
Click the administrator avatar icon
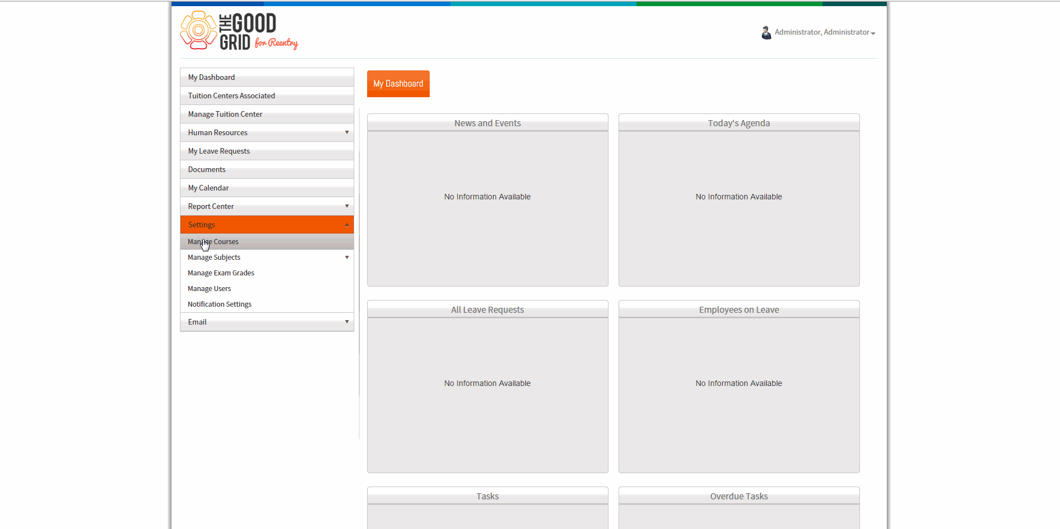766,32
